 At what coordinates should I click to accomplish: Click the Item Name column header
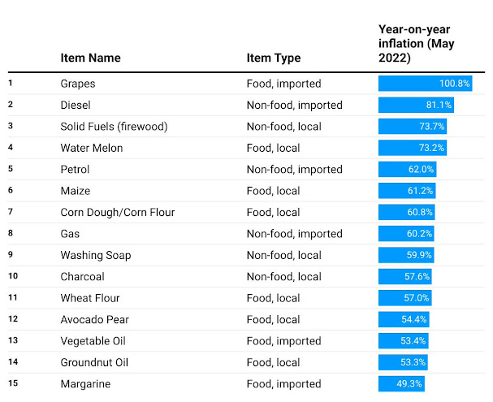(90, 58)
